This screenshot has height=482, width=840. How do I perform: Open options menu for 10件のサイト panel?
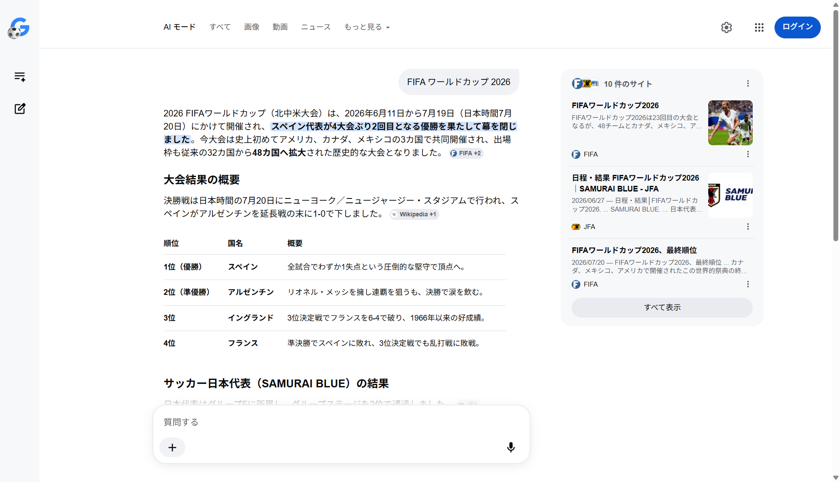747,83
